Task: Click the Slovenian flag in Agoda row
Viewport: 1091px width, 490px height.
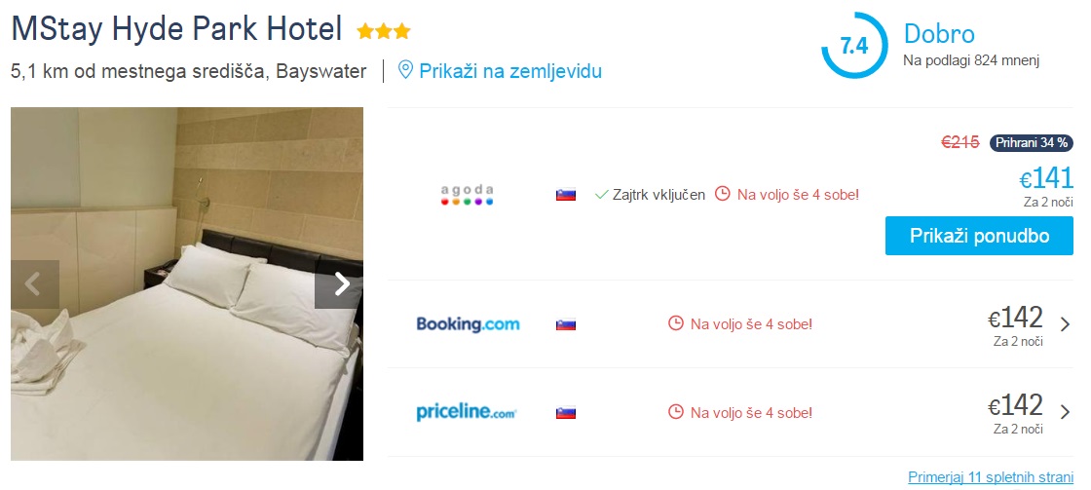Action: point(566,195)
